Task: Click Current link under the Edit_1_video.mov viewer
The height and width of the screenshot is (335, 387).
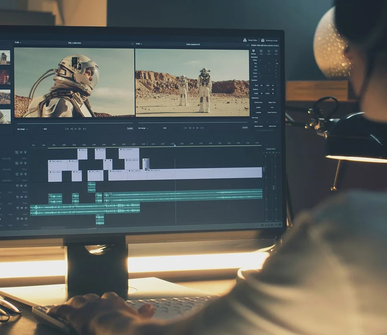Action: point(130,128)
